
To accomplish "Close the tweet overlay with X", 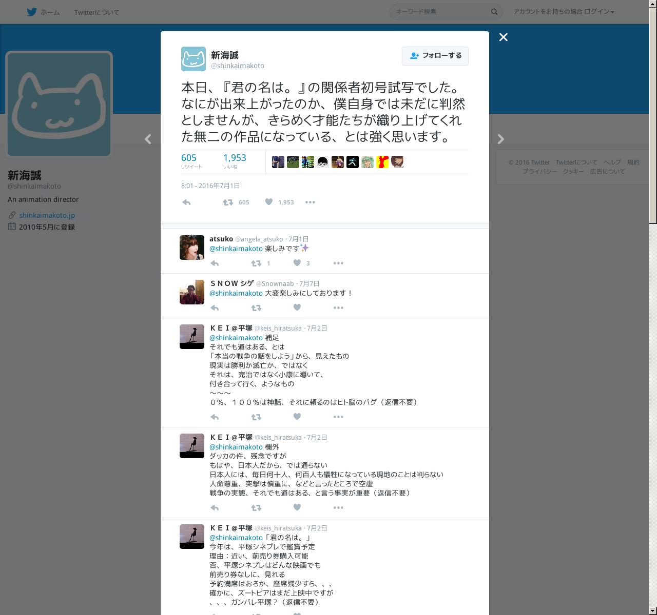I will (x=504, y=37).
